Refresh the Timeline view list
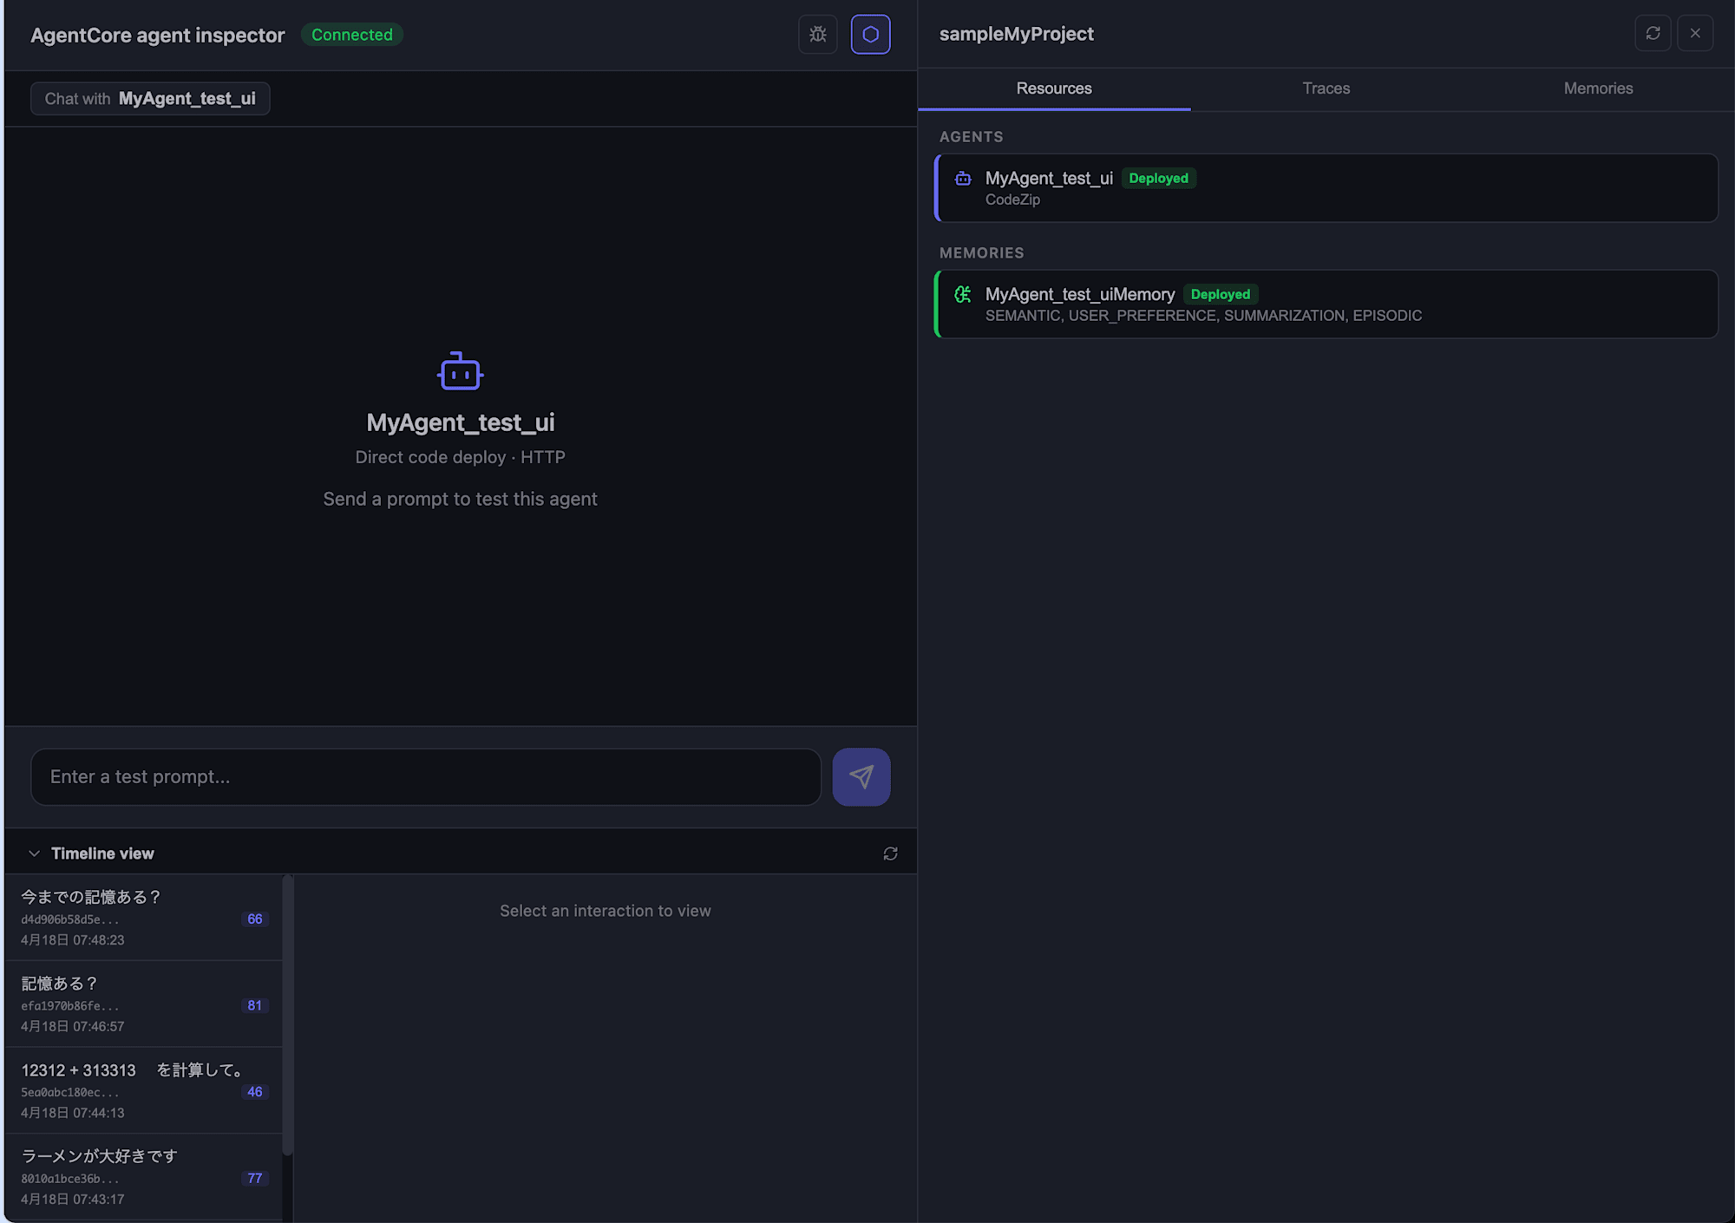The image size is (1735, 1223). click(x=890, y=854)
